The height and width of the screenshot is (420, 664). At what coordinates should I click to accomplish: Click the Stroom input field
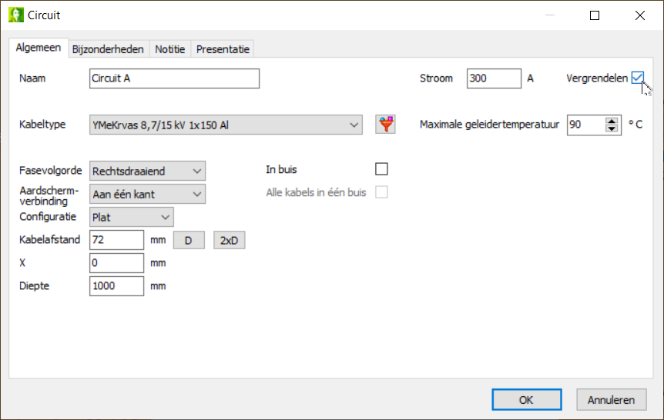494,78
